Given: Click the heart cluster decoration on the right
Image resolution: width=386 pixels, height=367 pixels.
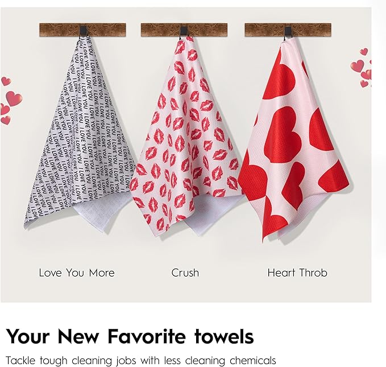Looking at the screenshot, I should click(x=362, y=67).
